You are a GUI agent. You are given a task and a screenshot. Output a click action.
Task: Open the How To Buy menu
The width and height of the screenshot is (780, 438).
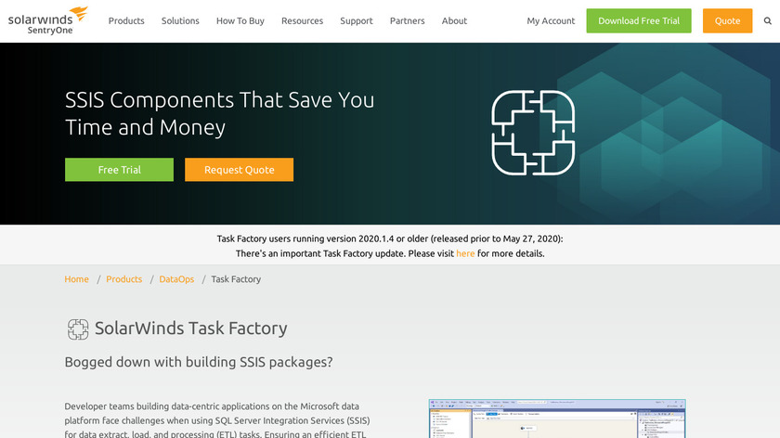click(x=240, y=21)
